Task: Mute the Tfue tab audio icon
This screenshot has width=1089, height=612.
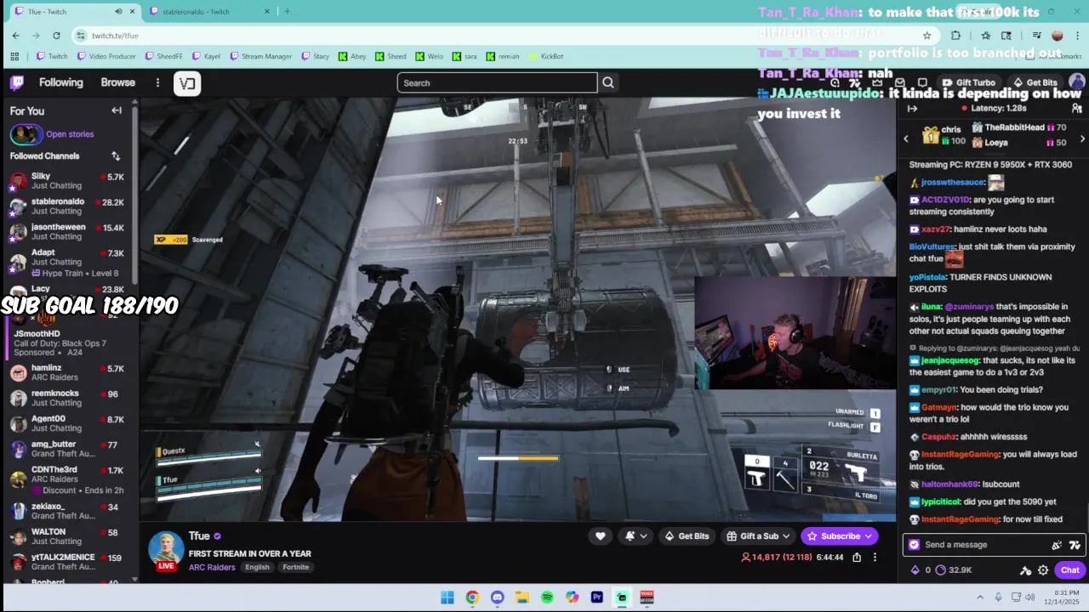Action: pos(118,11)
